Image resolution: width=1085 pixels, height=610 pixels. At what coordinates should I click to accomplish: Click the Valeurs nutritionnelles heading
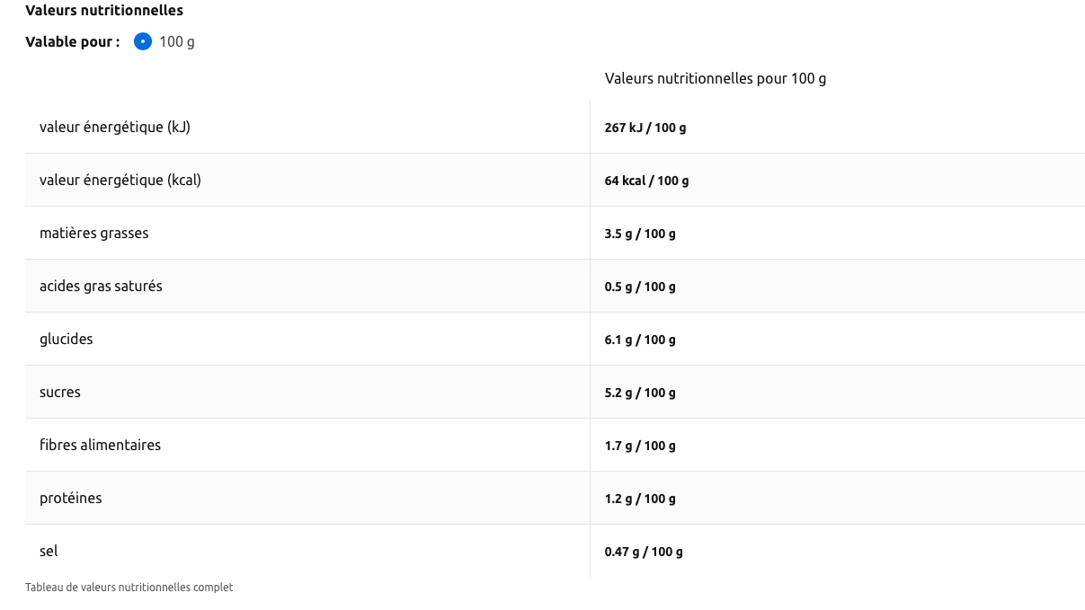pyautogui.click(x=104, y=11)
